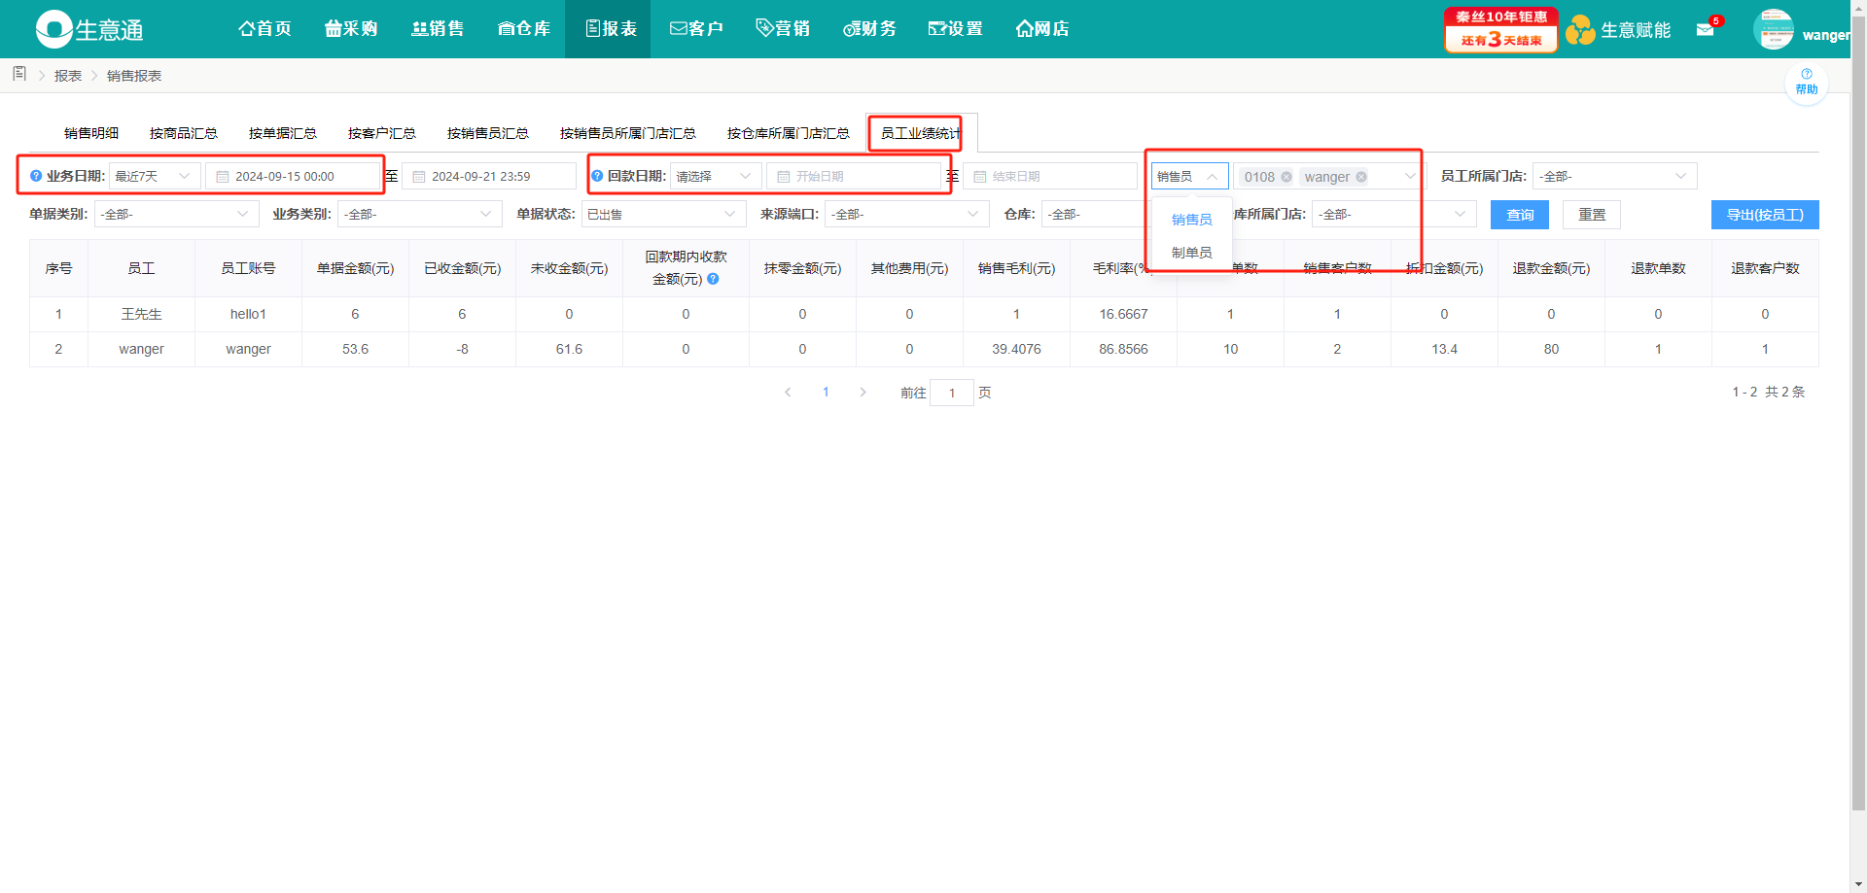1867x893 pixels.
Task: Go to previous page arrow
Action: [788, 393]
